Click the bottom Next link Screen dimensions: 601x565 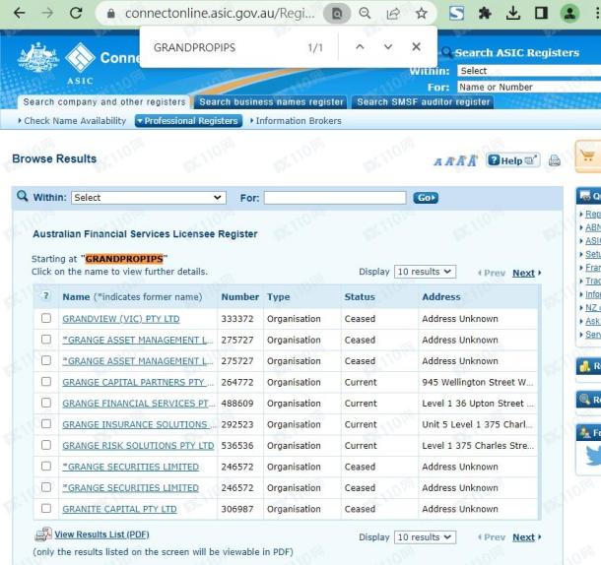(523, 537)
